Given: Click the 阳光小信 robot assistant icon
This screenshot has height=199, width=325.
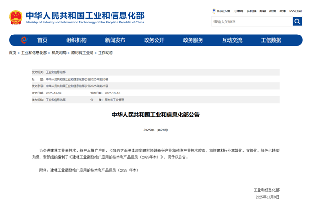Looking at the screenshot, I should [214, 11].
